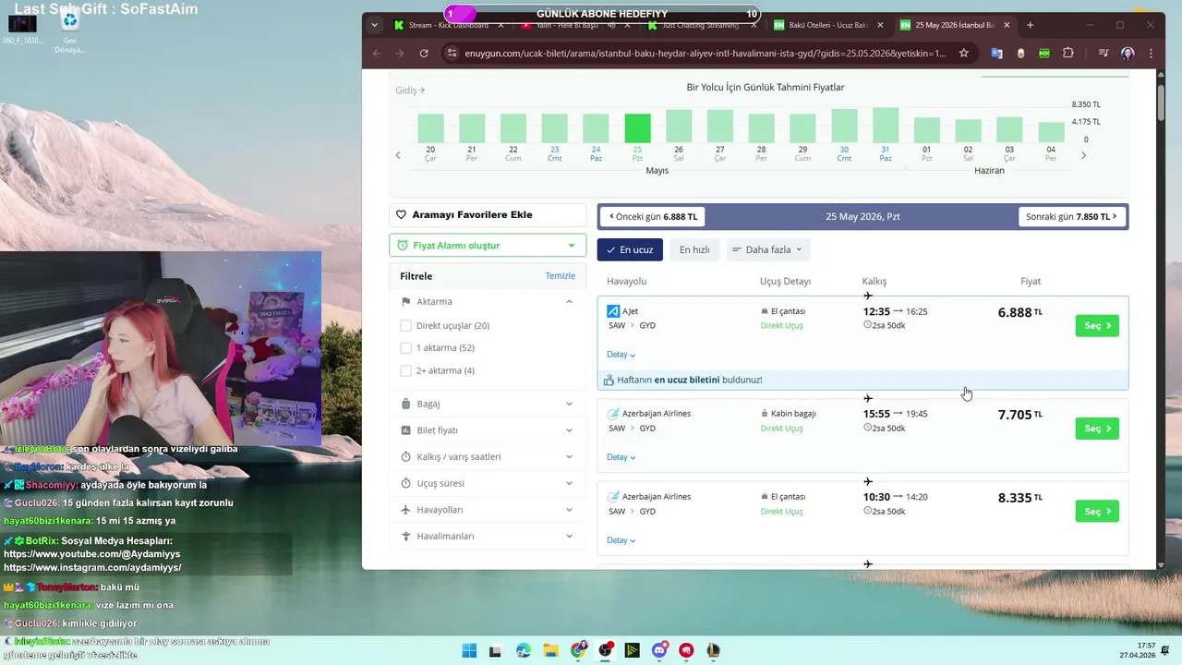Select the En ucuz sort tab

pos(630,249)
